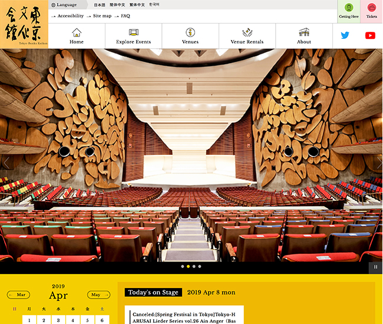Switch language to 한국어
The image size is (383, 324).
[x=154, y=5]
